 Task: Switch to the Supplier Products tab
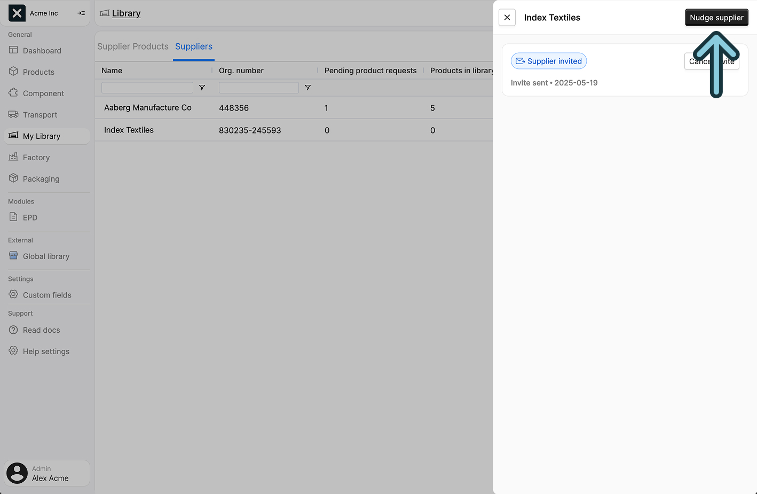pos(132,46)
